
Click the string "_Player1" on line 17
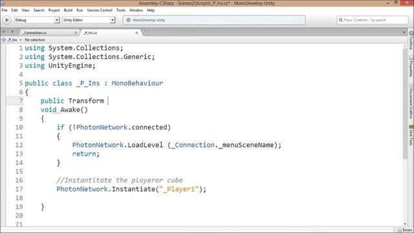pos(179,189)
